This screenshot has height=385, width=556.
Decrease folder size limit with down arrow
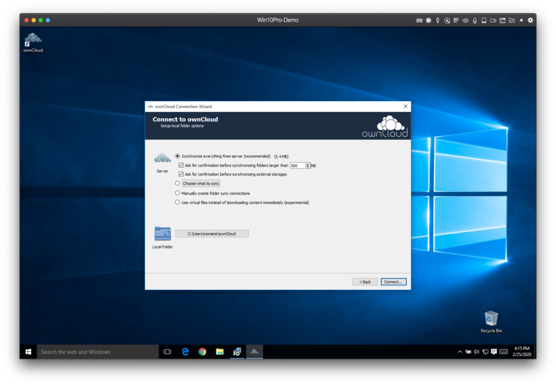308,167
